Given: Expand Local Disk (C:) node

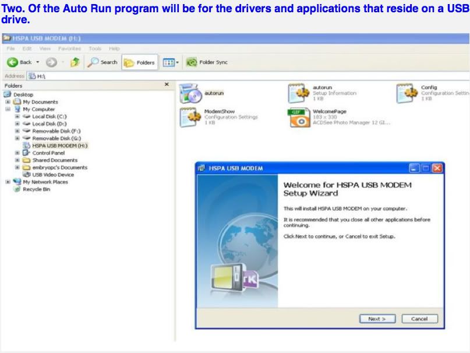Looking at the screenshot, I should (x=17, y=117).
